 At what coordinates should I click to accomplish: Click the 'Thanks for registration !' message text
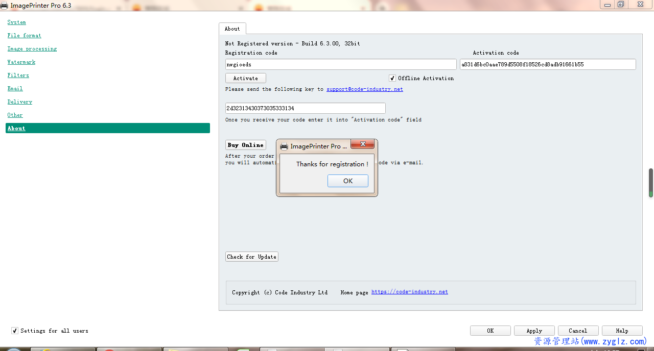coord(332,164)
